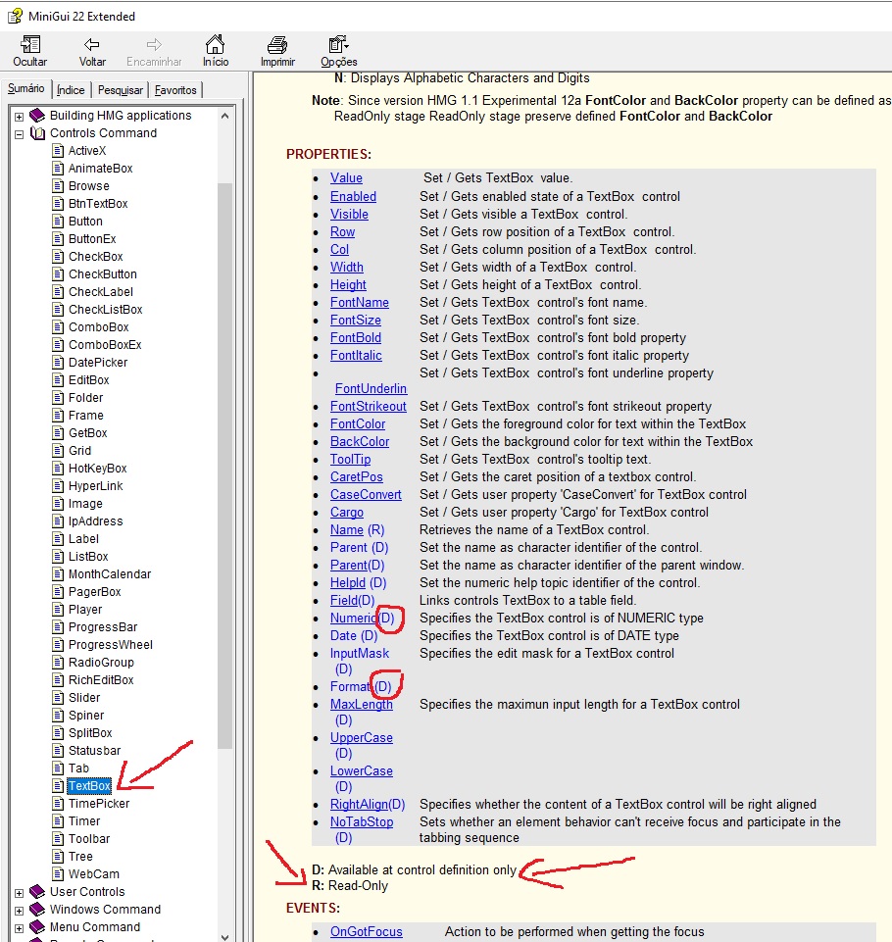The height and width of the screenshot is (942, 892).
Task: Follow the OnGotFocus event link
Action: [x=366, y=932]
